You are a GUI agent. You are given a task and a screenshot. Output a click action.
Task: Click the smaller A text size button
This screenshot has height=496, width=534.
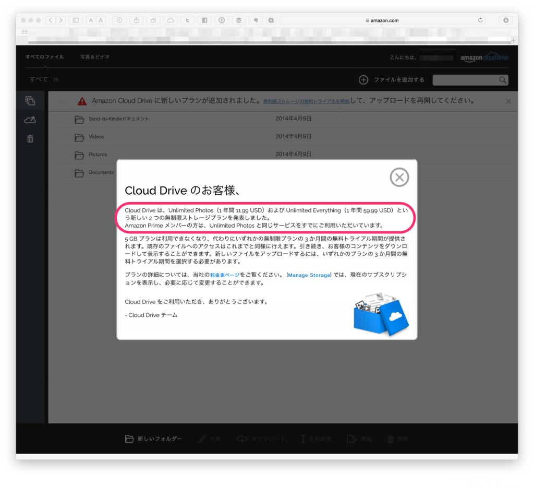coord(91,20)
